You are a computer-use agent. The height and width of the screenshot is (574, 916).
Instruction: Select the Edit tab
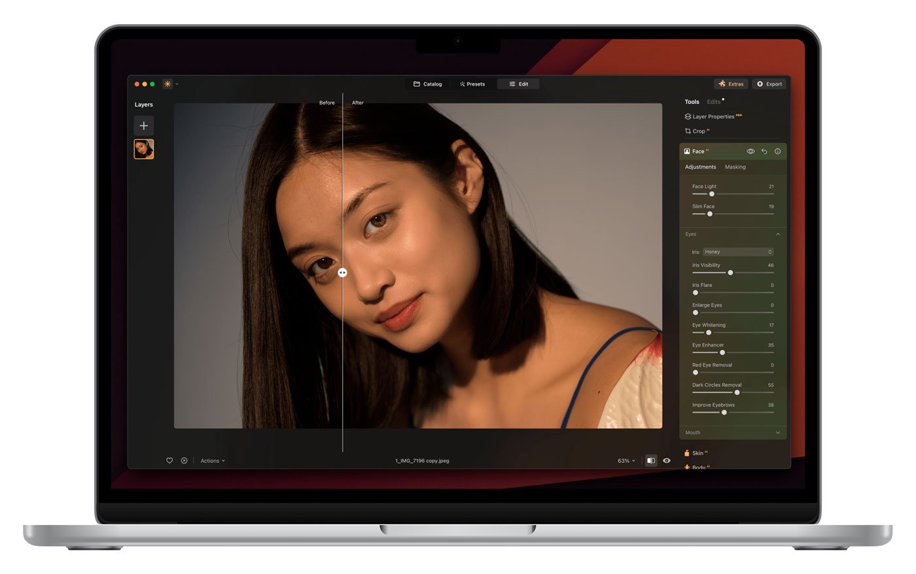pos(518,84)
